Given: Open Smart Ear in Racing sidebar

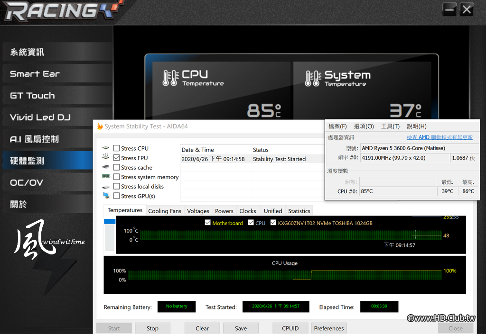Looking at the screenshot, I should 57,73.
